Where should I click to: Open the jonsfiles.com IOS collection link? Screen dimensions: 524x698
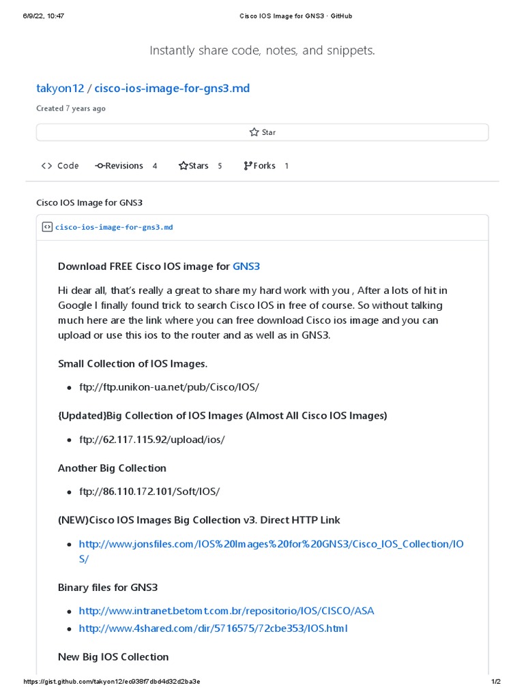tap(271, 544)
